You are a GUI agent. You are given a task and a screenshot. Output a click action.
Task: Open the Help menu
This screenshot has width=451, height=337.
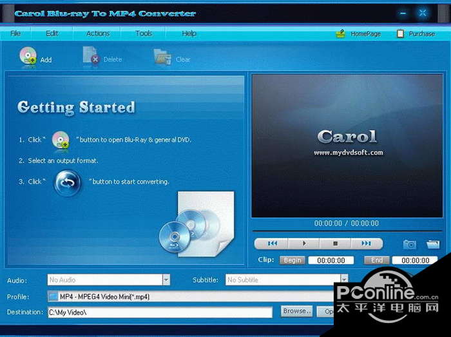189,34
